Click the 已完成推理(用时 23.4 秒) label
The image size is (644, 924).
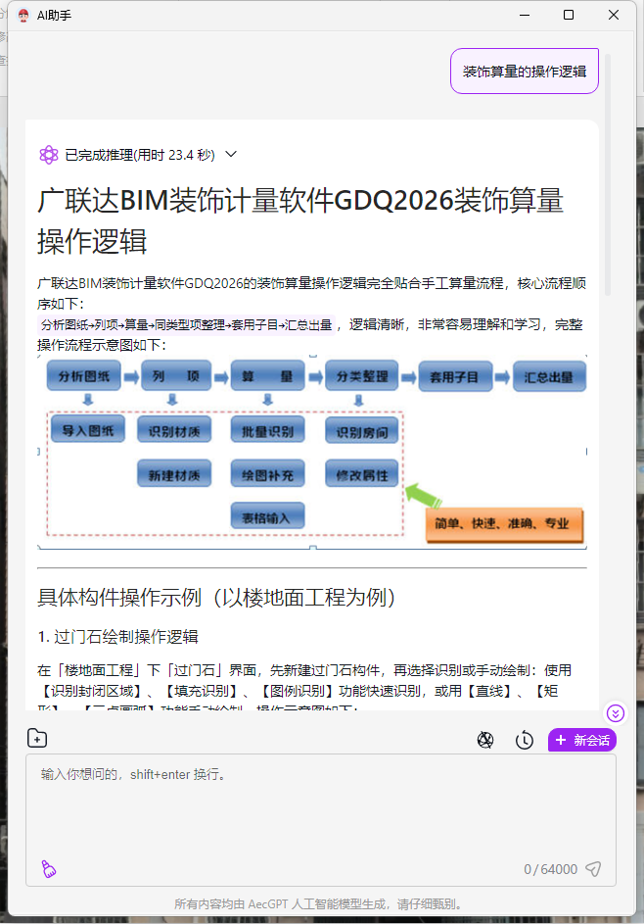point(140,155)
